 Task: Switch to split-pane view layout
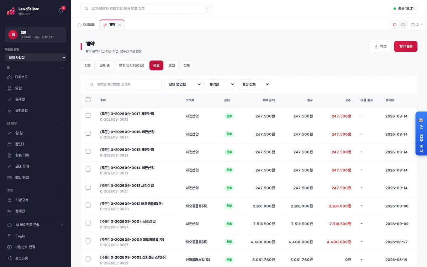click(403, 25)
